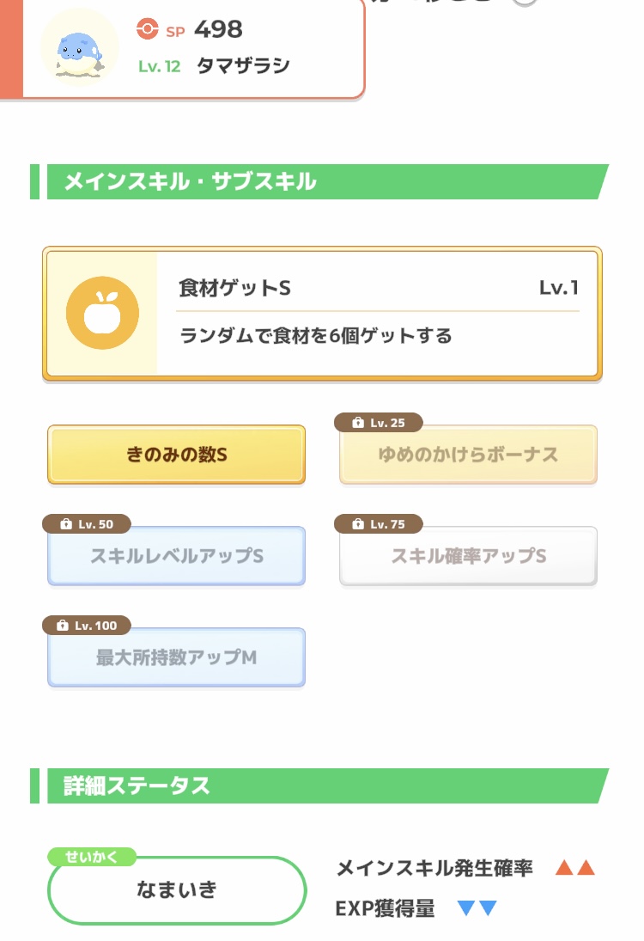The image size is (644, 941).
Task: Click the Lv. 50 lock badge
Action: point(87,524)
